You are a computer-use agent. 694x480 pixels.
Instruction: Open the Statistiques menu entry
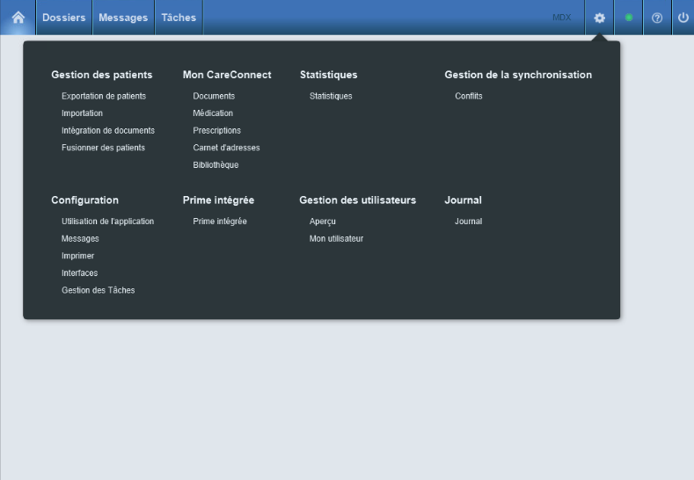click(x=331, y=96)
